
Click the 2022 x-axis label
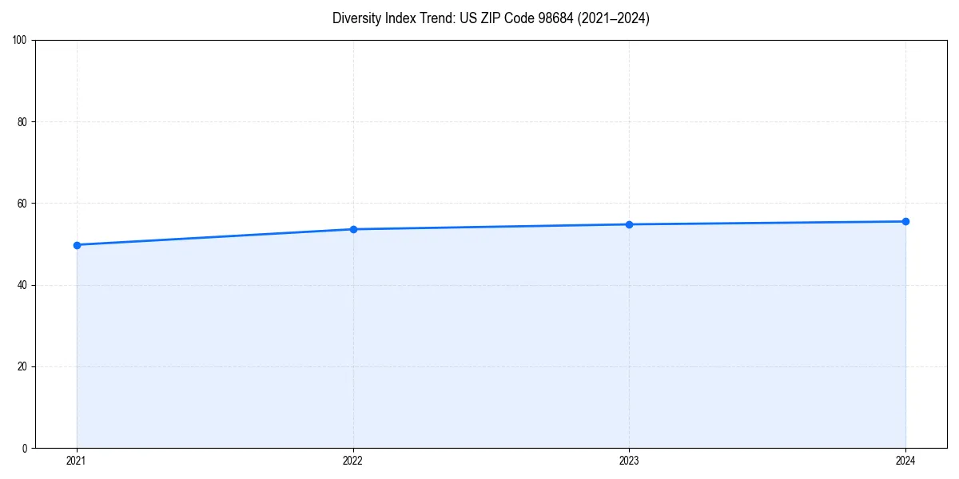coord(353,461)
